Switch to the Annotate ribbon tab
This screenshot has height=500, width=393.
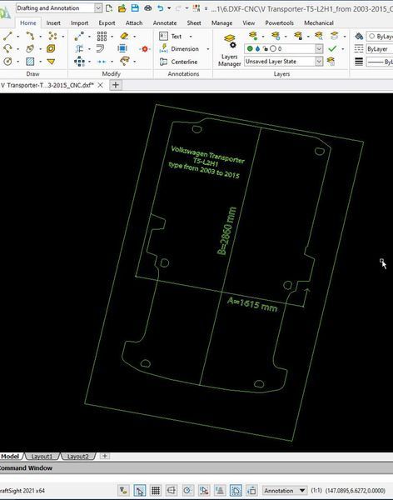point(165,23)
